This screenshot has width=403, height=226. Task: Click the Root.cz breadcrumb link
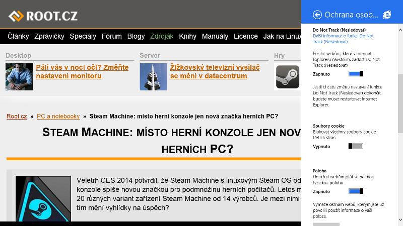[x=17, y=116]
